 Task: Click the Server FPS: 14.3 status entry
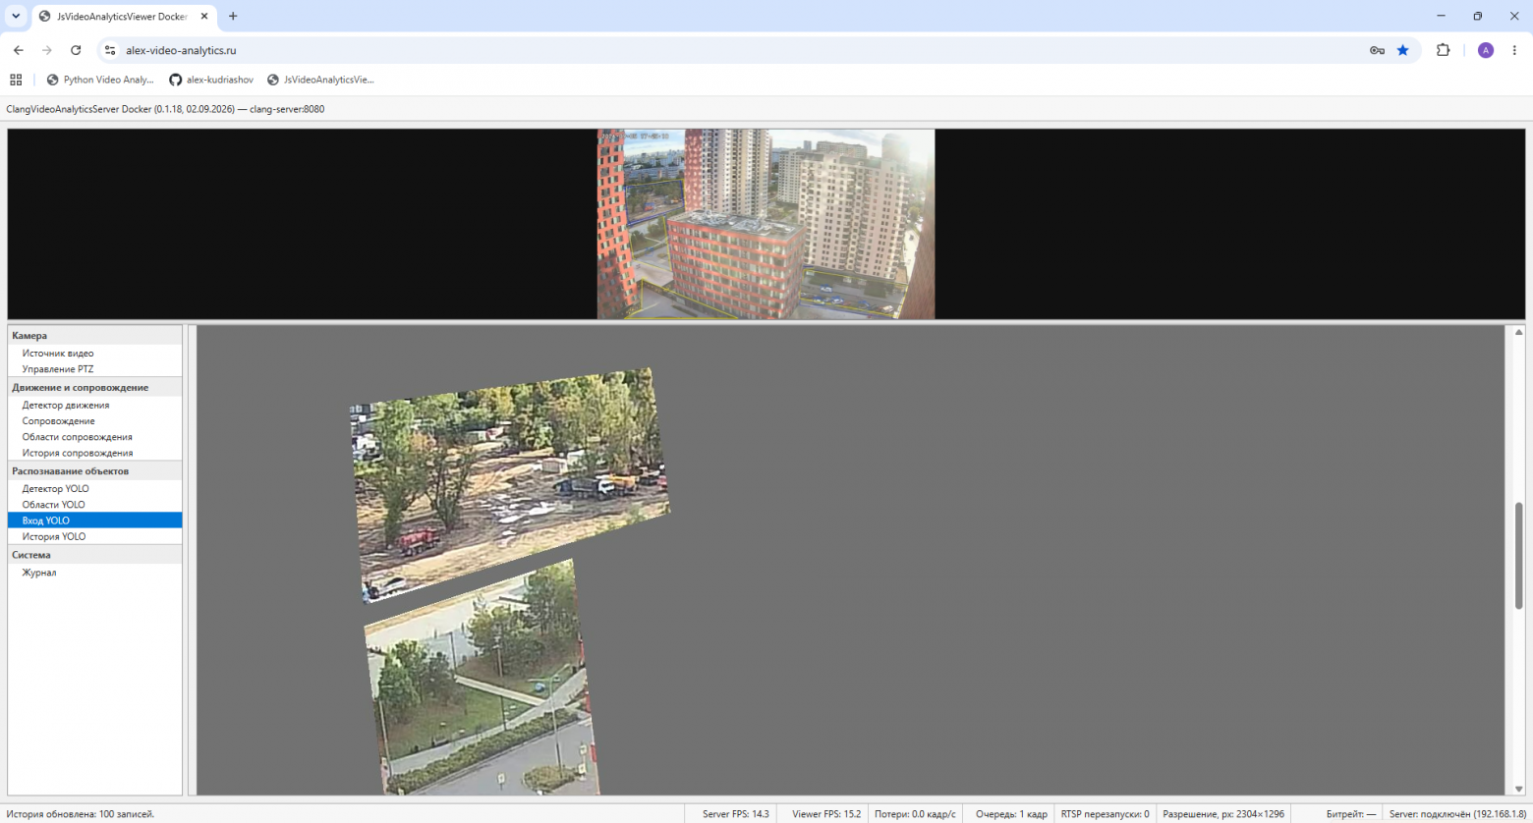coord(736,814)
